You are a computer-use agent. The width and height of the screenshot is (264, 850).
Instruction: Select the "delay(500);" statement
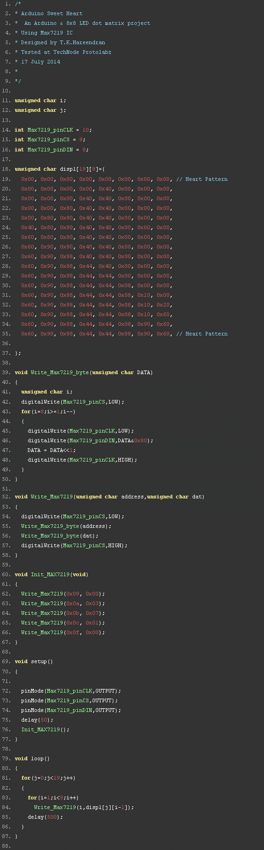45,817
